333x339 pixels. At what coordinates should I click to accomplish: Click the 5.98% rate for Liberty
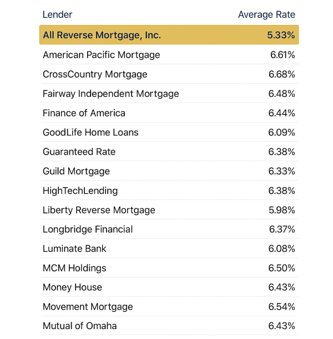pos(281,210)
